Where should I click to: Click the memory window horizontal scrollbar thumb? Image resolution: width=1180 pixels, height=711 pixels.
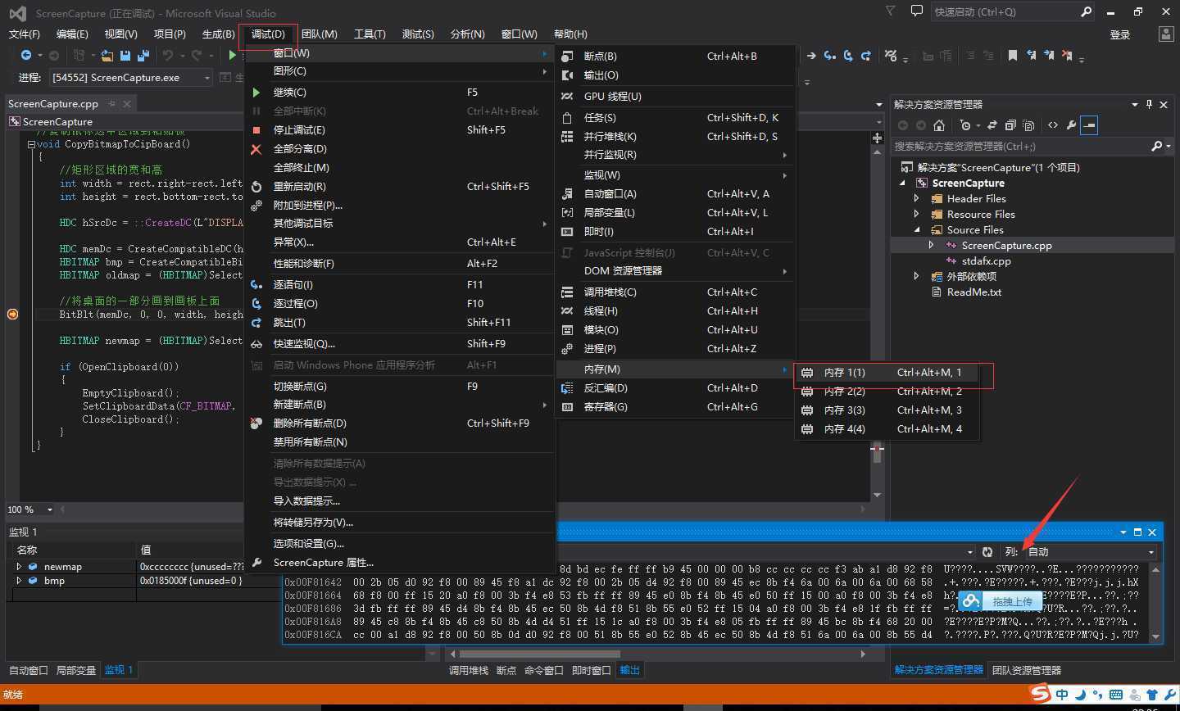click(539, 654)
